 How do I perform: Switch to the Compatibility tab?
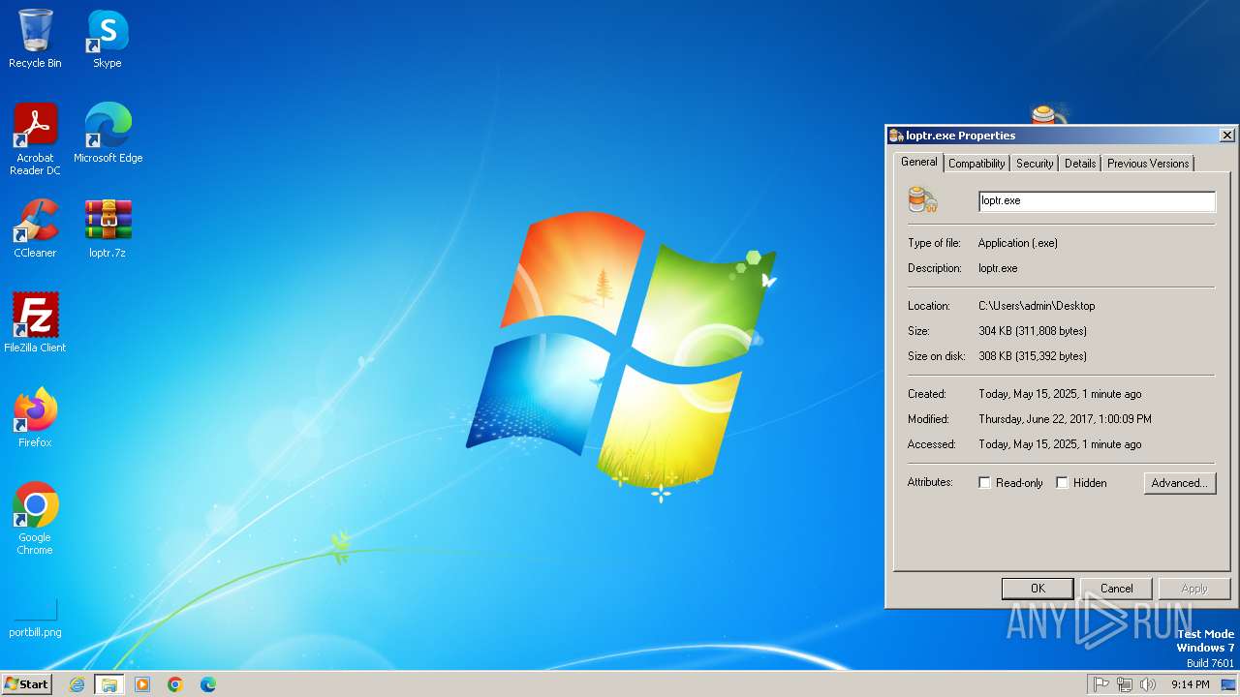(x=976, y=164)
